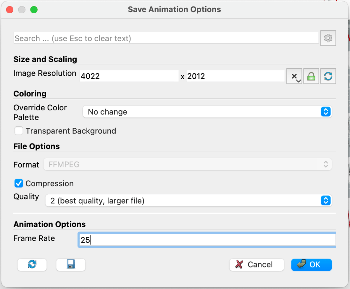350x289 pixels.
Task: Select the image width field showing 4022
Action: (x=129, y=76)
